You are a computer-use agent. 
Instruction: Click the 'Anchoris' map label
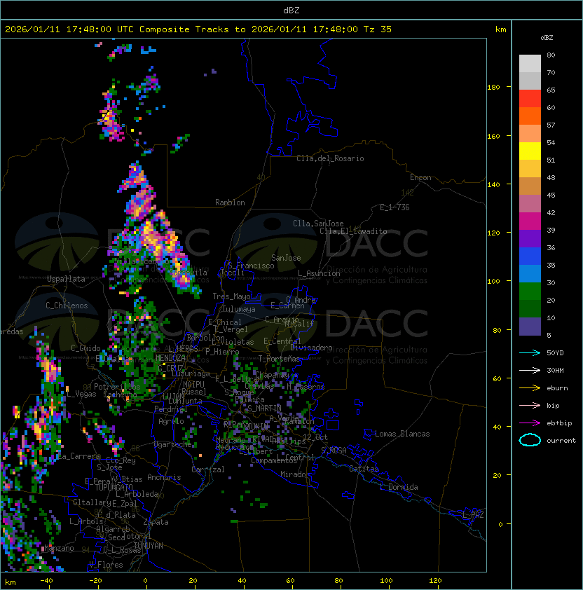click(164, 477)
